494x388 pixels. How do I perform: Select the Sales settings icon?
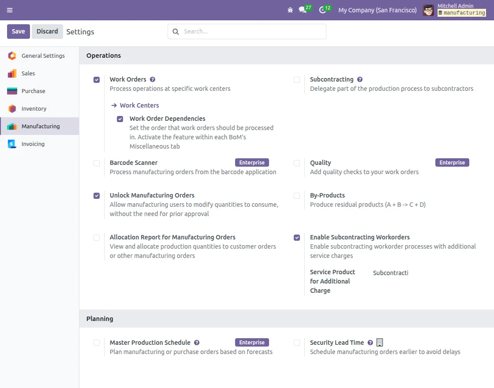(x=13, y=73)
